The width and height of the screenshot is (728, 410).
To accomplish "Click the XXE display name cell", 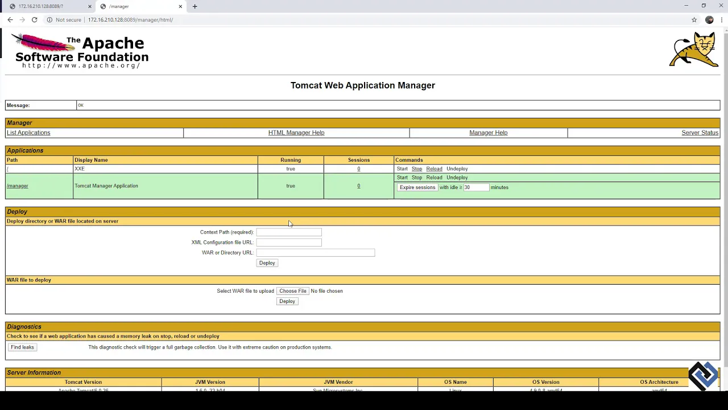I will pyautogui.click(x=166, y=169).
